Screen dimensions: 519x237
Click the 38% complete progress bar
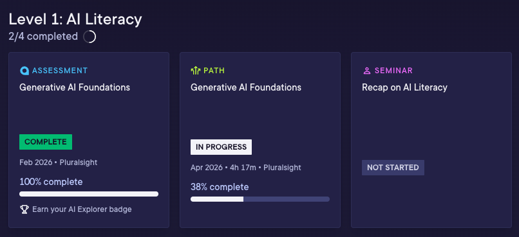pyautogui.click(x=260, y=199)
